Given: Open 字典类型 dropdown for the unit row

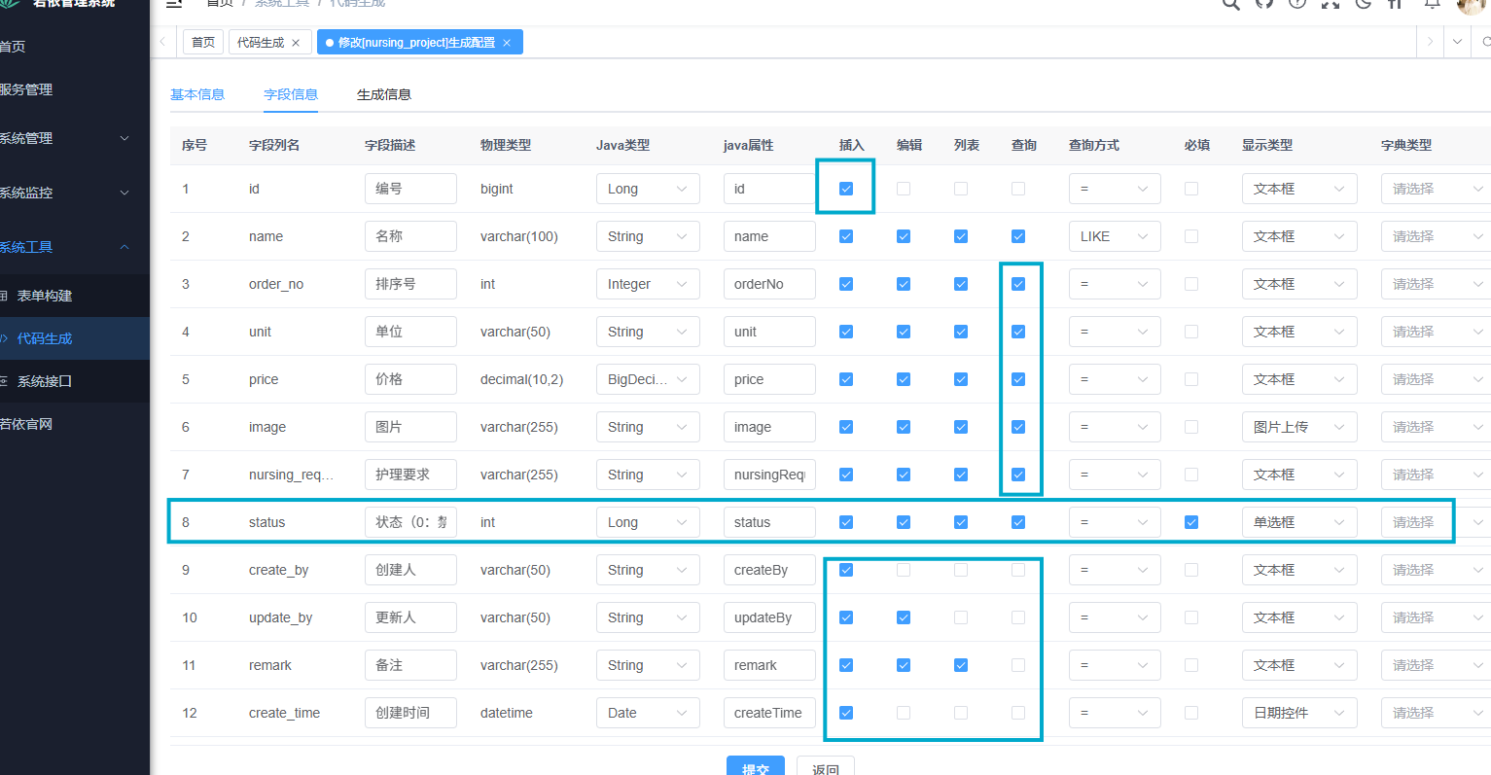Looking at the screenshot, I should [1436, 332].
